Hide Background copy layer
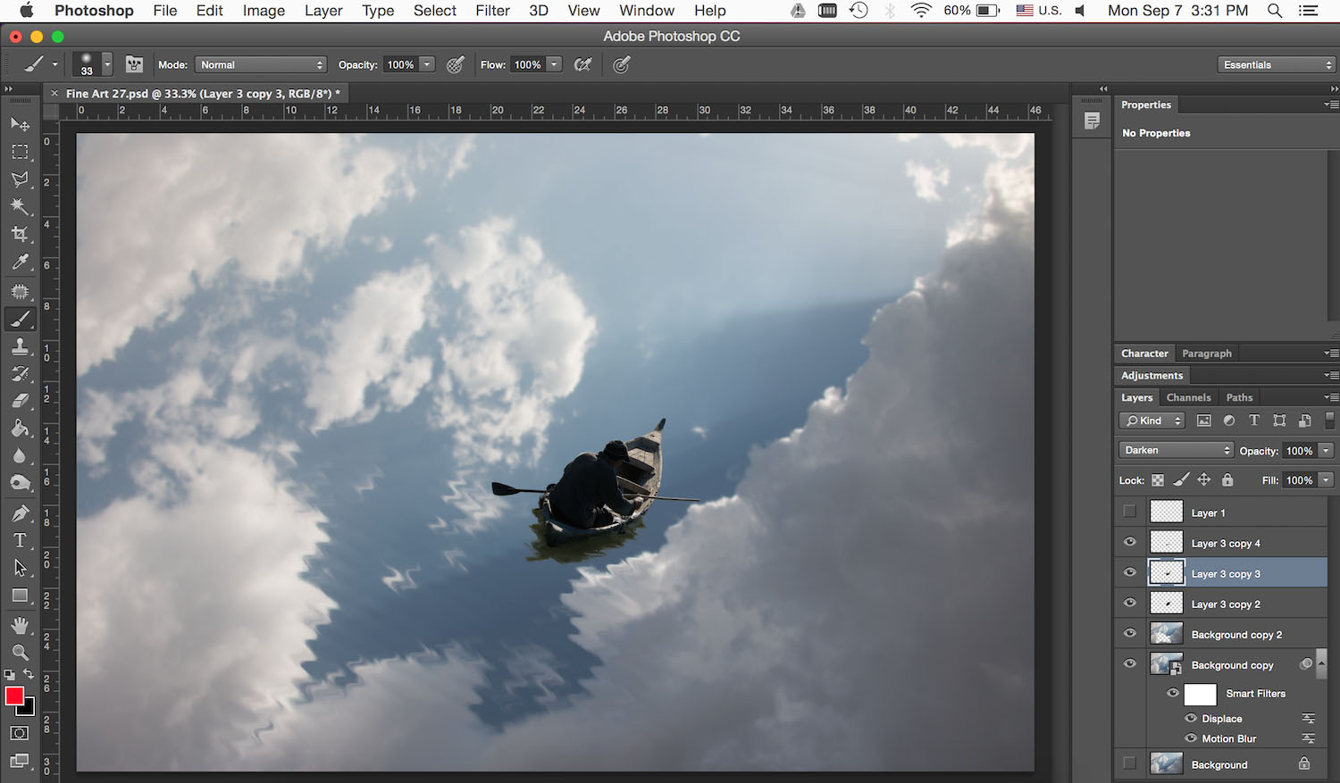This screenshot has height=783, width=1340. click(1130, 663)
